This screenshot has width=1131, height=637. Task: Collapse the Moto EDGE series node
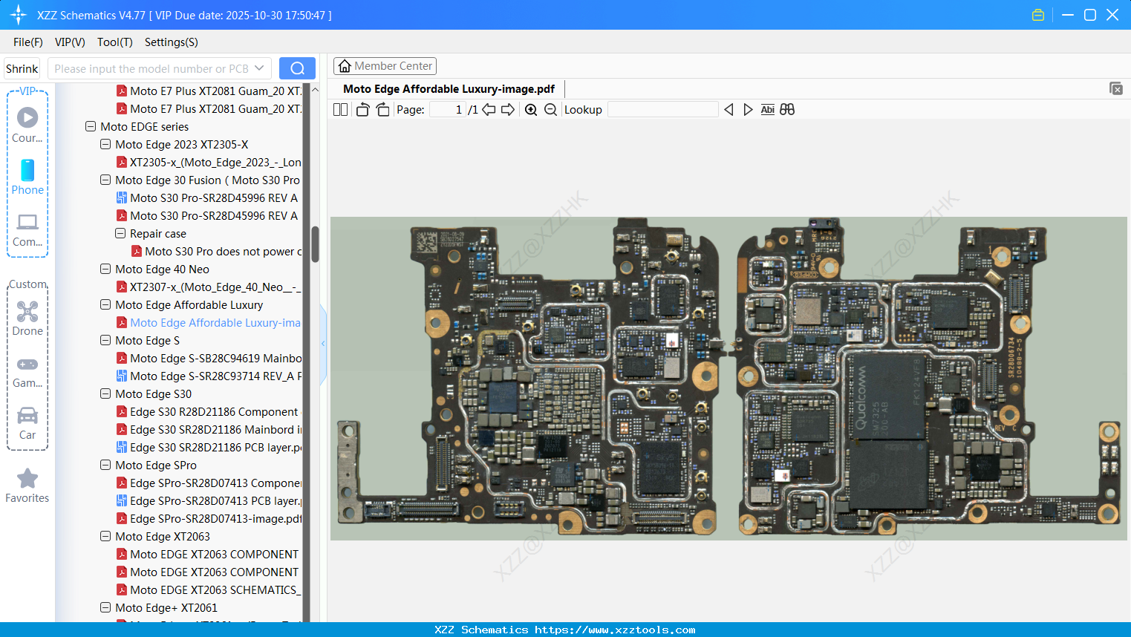pos(91,127)
